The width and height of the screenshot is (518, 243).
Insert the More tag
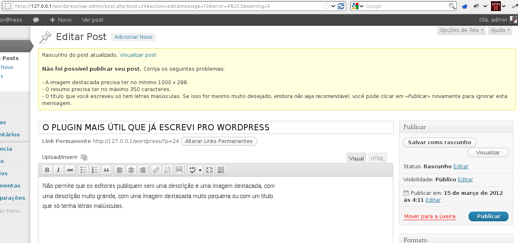coord(179,170)
